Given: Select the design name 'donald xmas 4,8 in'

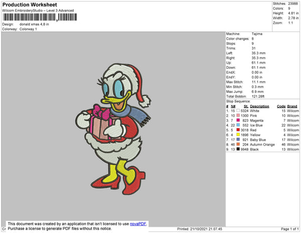Looking at the screenshot, I should (x=34, y=25).
